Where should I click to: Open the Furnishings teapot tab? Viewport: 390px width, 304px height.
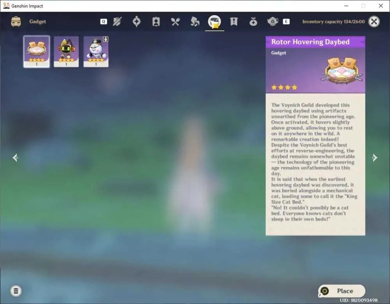point(273,21)
